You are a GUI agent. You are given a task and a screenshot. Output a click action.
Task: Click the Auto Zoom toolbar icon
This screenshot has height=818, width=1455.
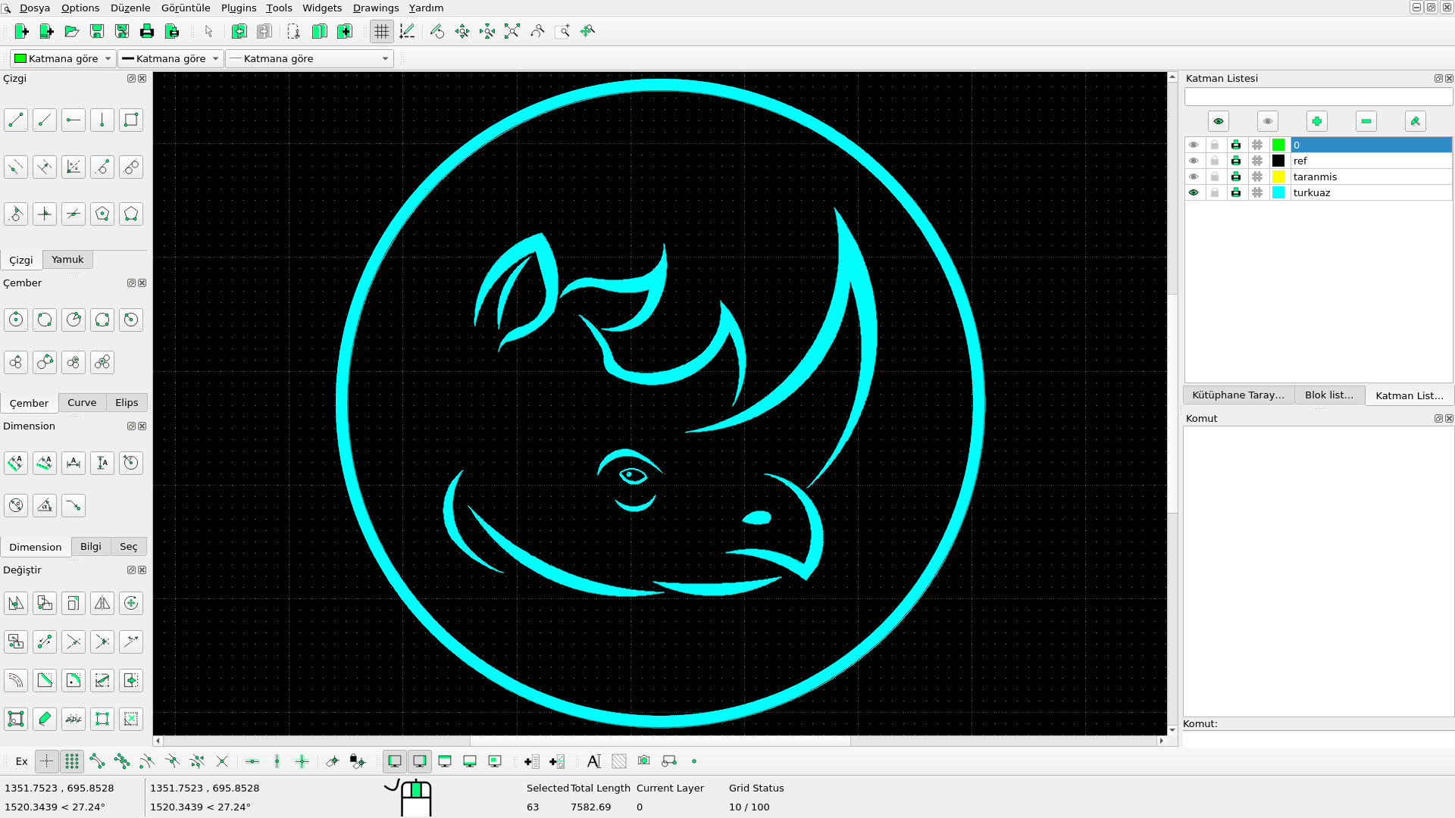(x=512, y=31)
